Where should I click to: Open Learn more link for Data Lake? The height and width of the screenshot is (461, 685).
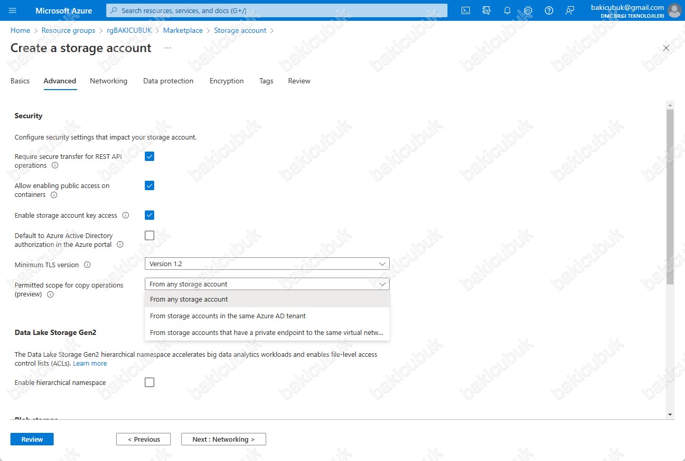click(90, 364)
